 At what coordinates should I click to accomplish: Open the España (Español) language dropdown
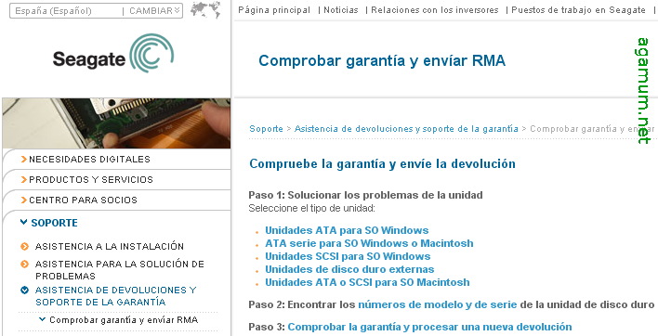96,11
